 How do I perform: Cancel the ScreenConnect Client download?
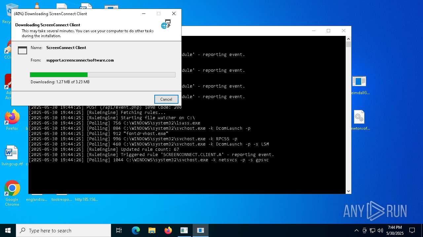point(166,99)
